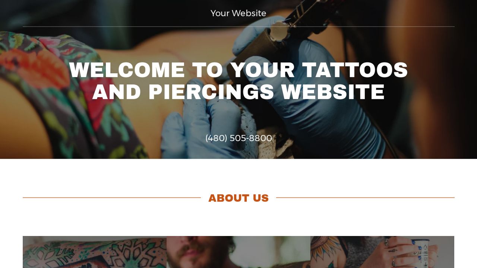Open the ringed hand holding mug thumbnail

pos(382,252)
